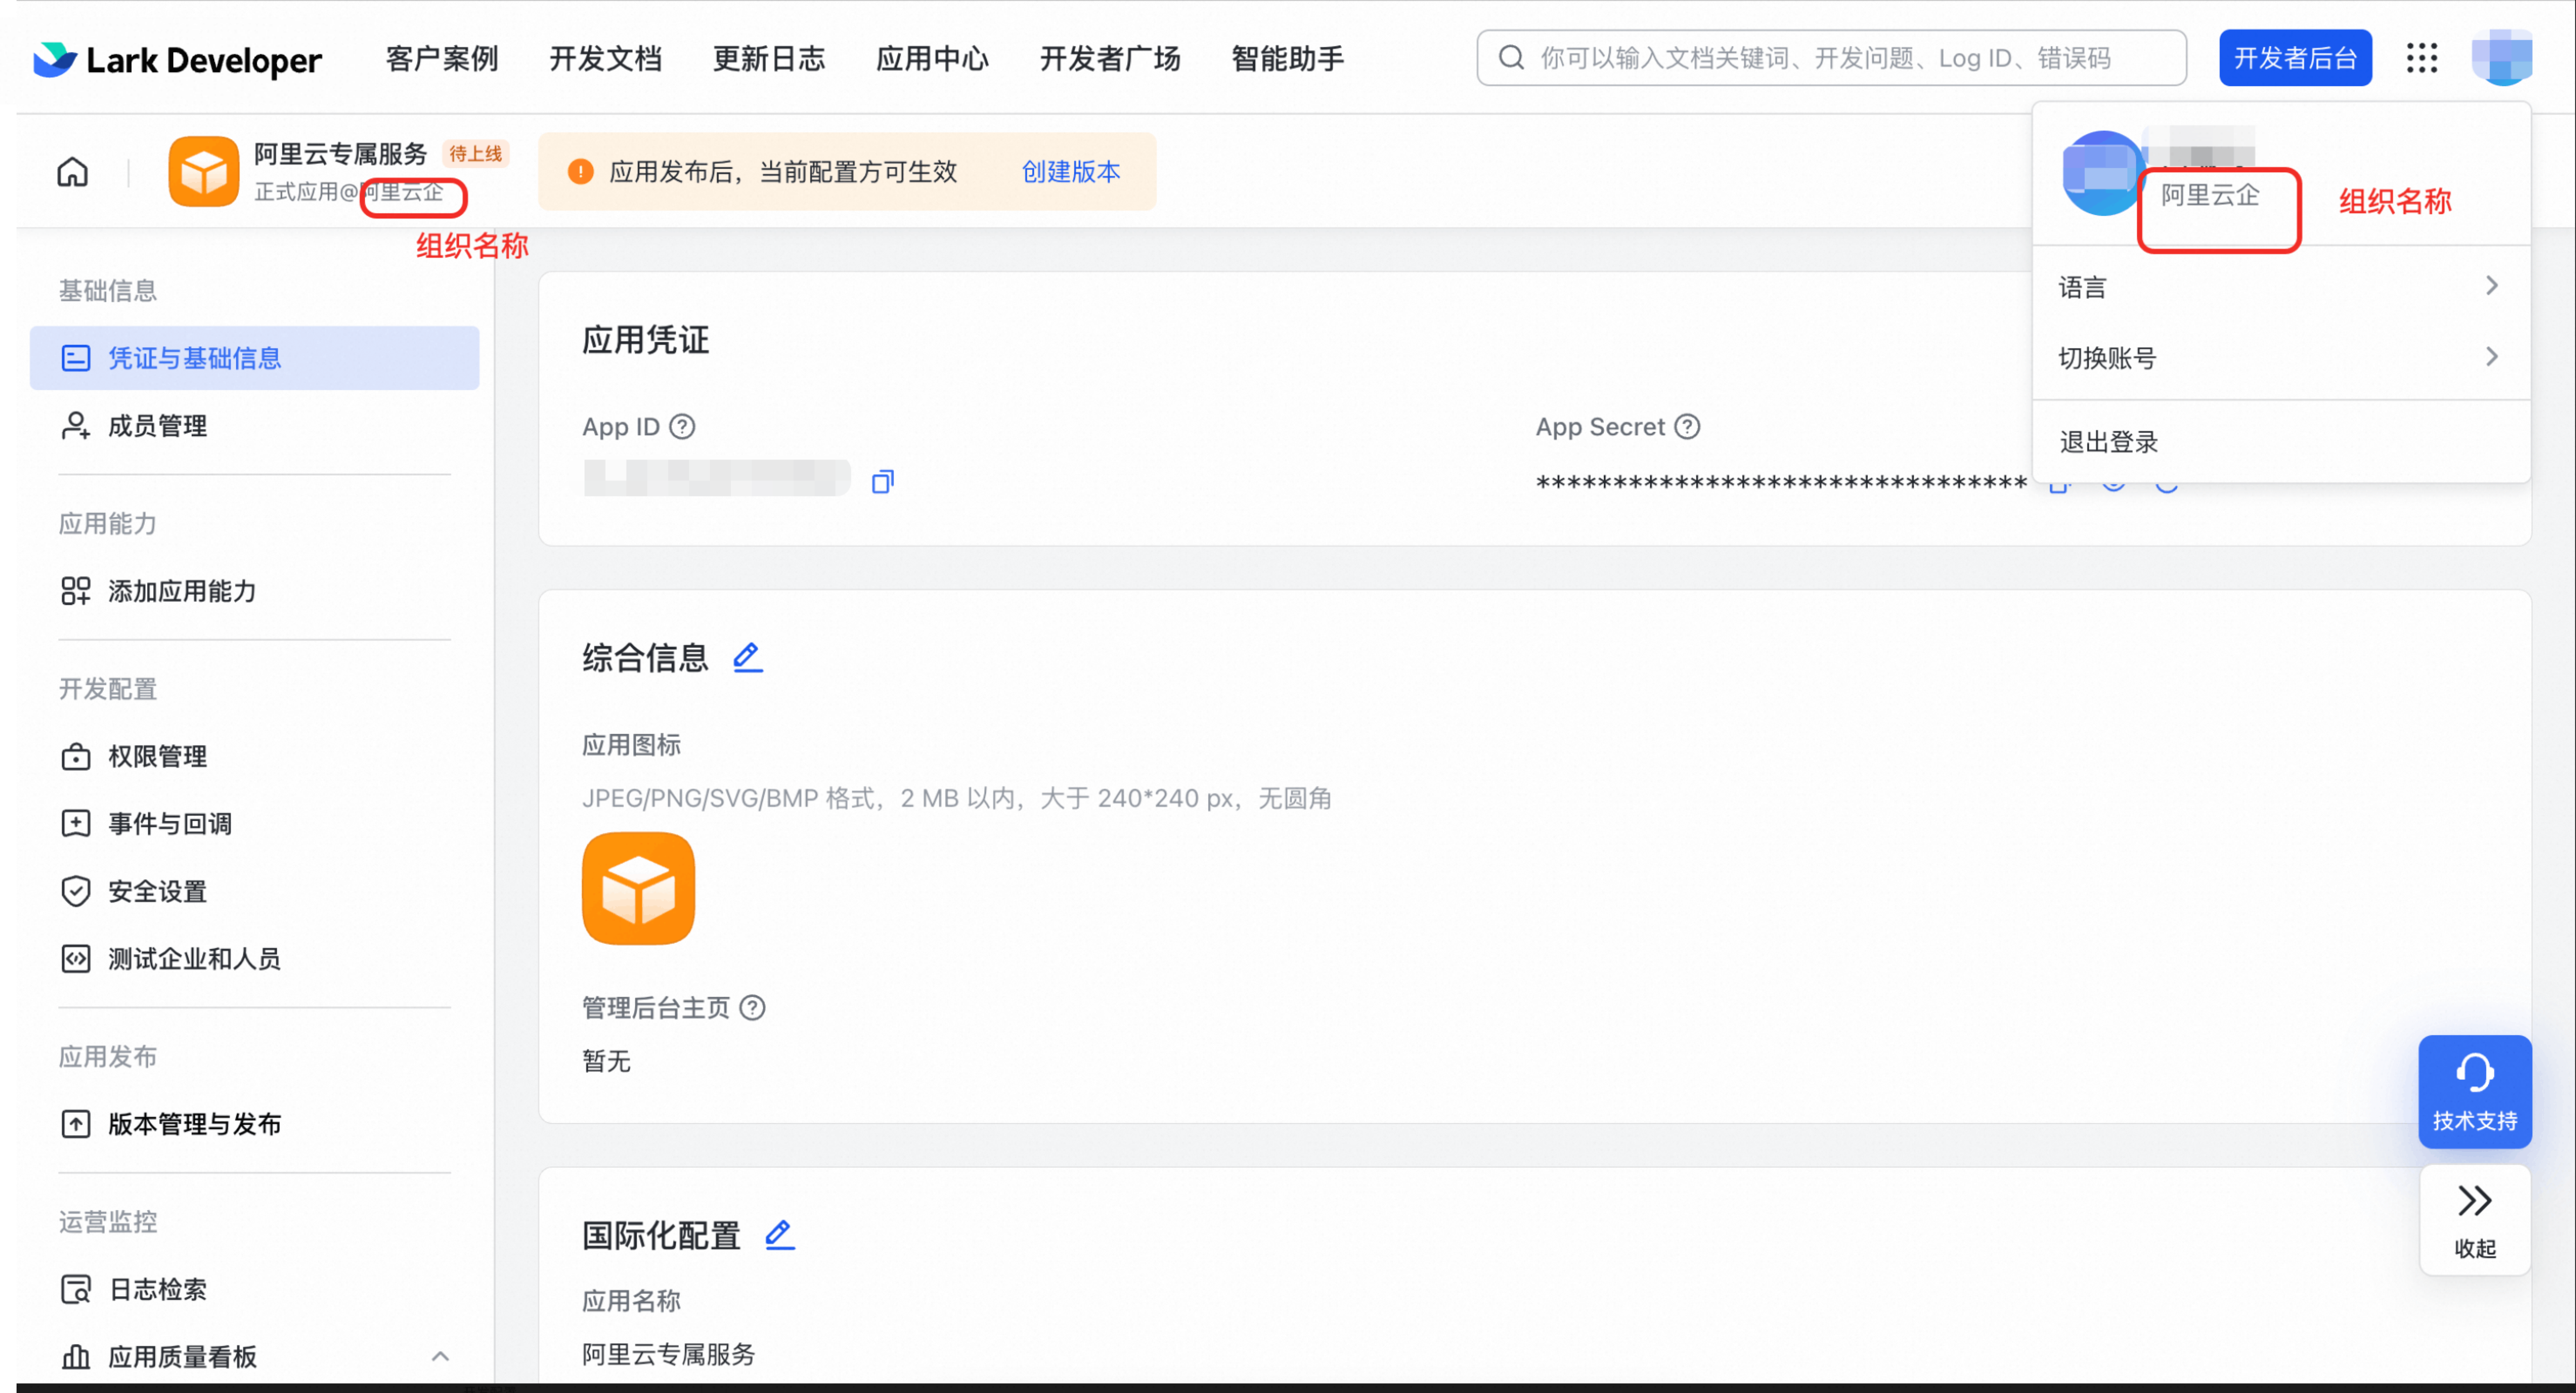
Task: Open the apps grid launcher icon
Action: (2421, 58)
